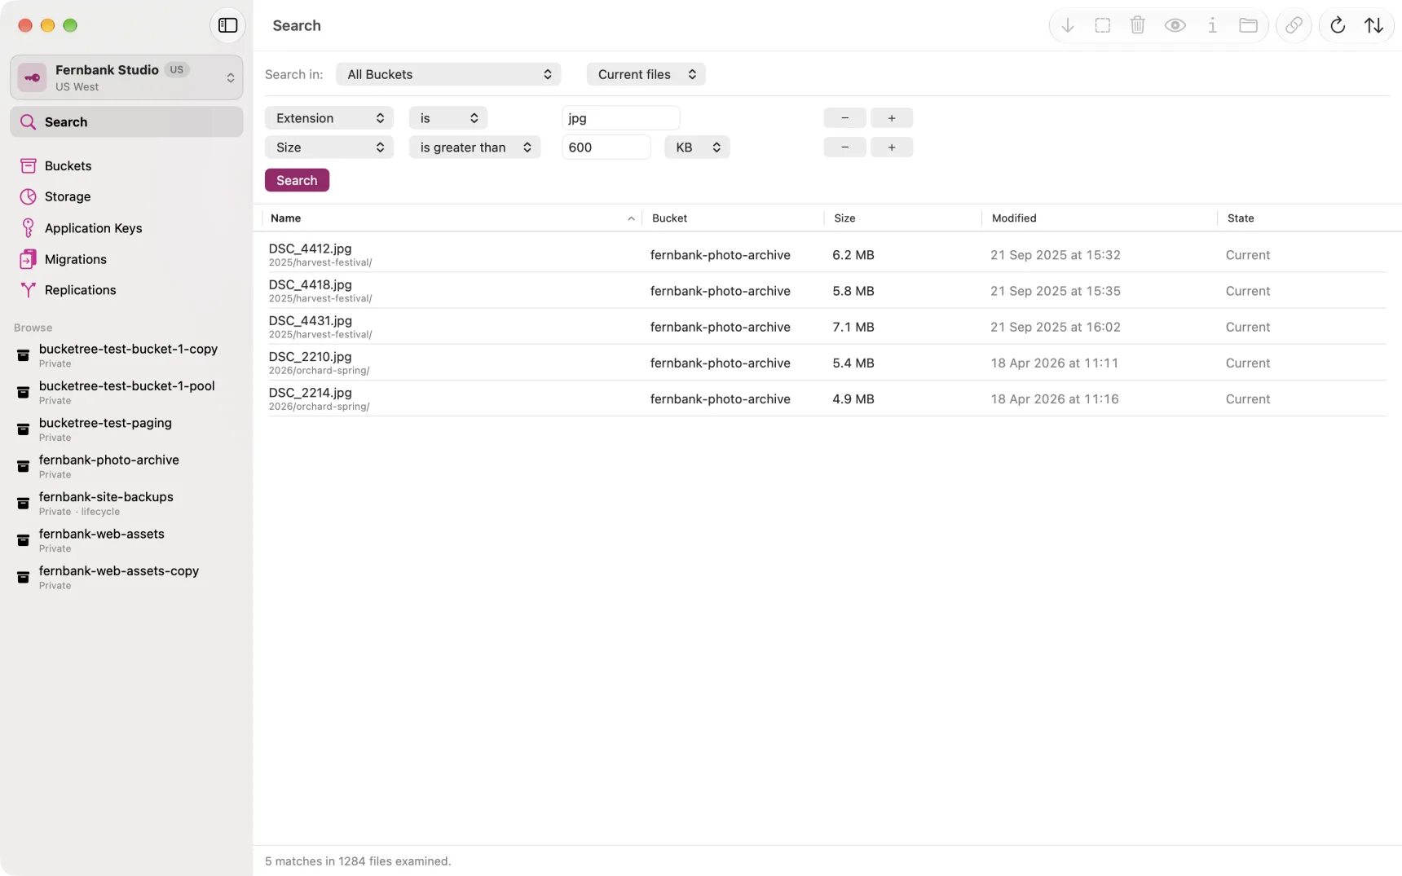
Task: Refresh using the circular arrow icon
Action: 1337,25
